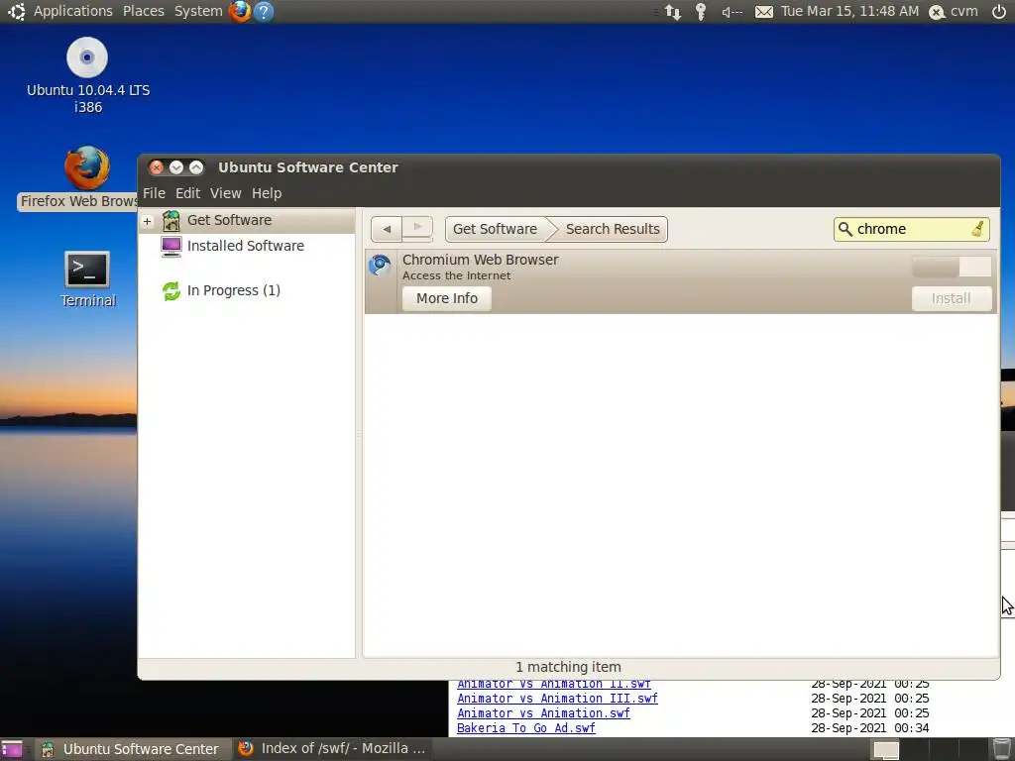Click the Chromium install progress bar
Image resolution: width=1015 pixels, height=761 pixels.
pyautogui.click(x=951, y=267)
